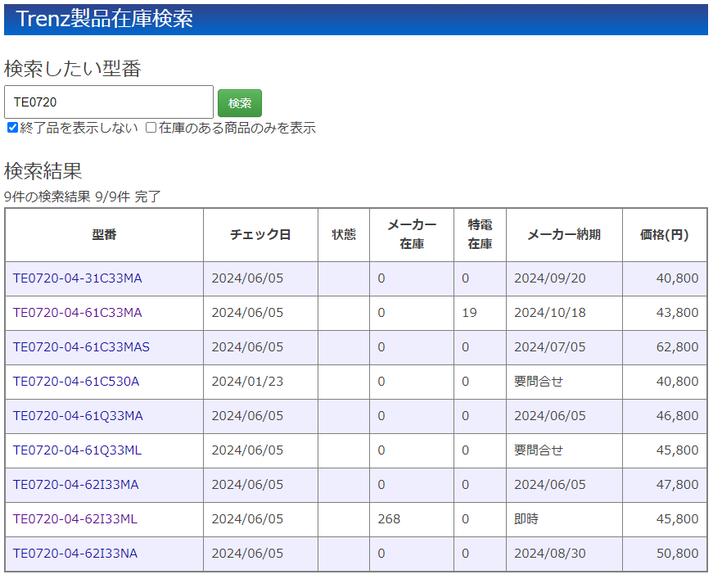Open the TE0720-04-31C33MA product link
This screenshot has width=722, height=579.
point(77,278)
